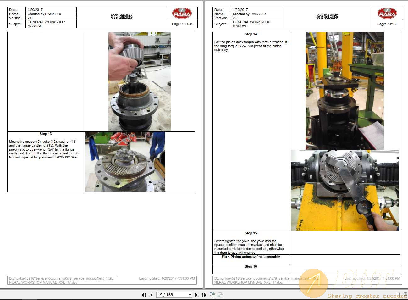408x300 pixels.
Task: Click the go to previous view icon
Action: coord(212,295)
